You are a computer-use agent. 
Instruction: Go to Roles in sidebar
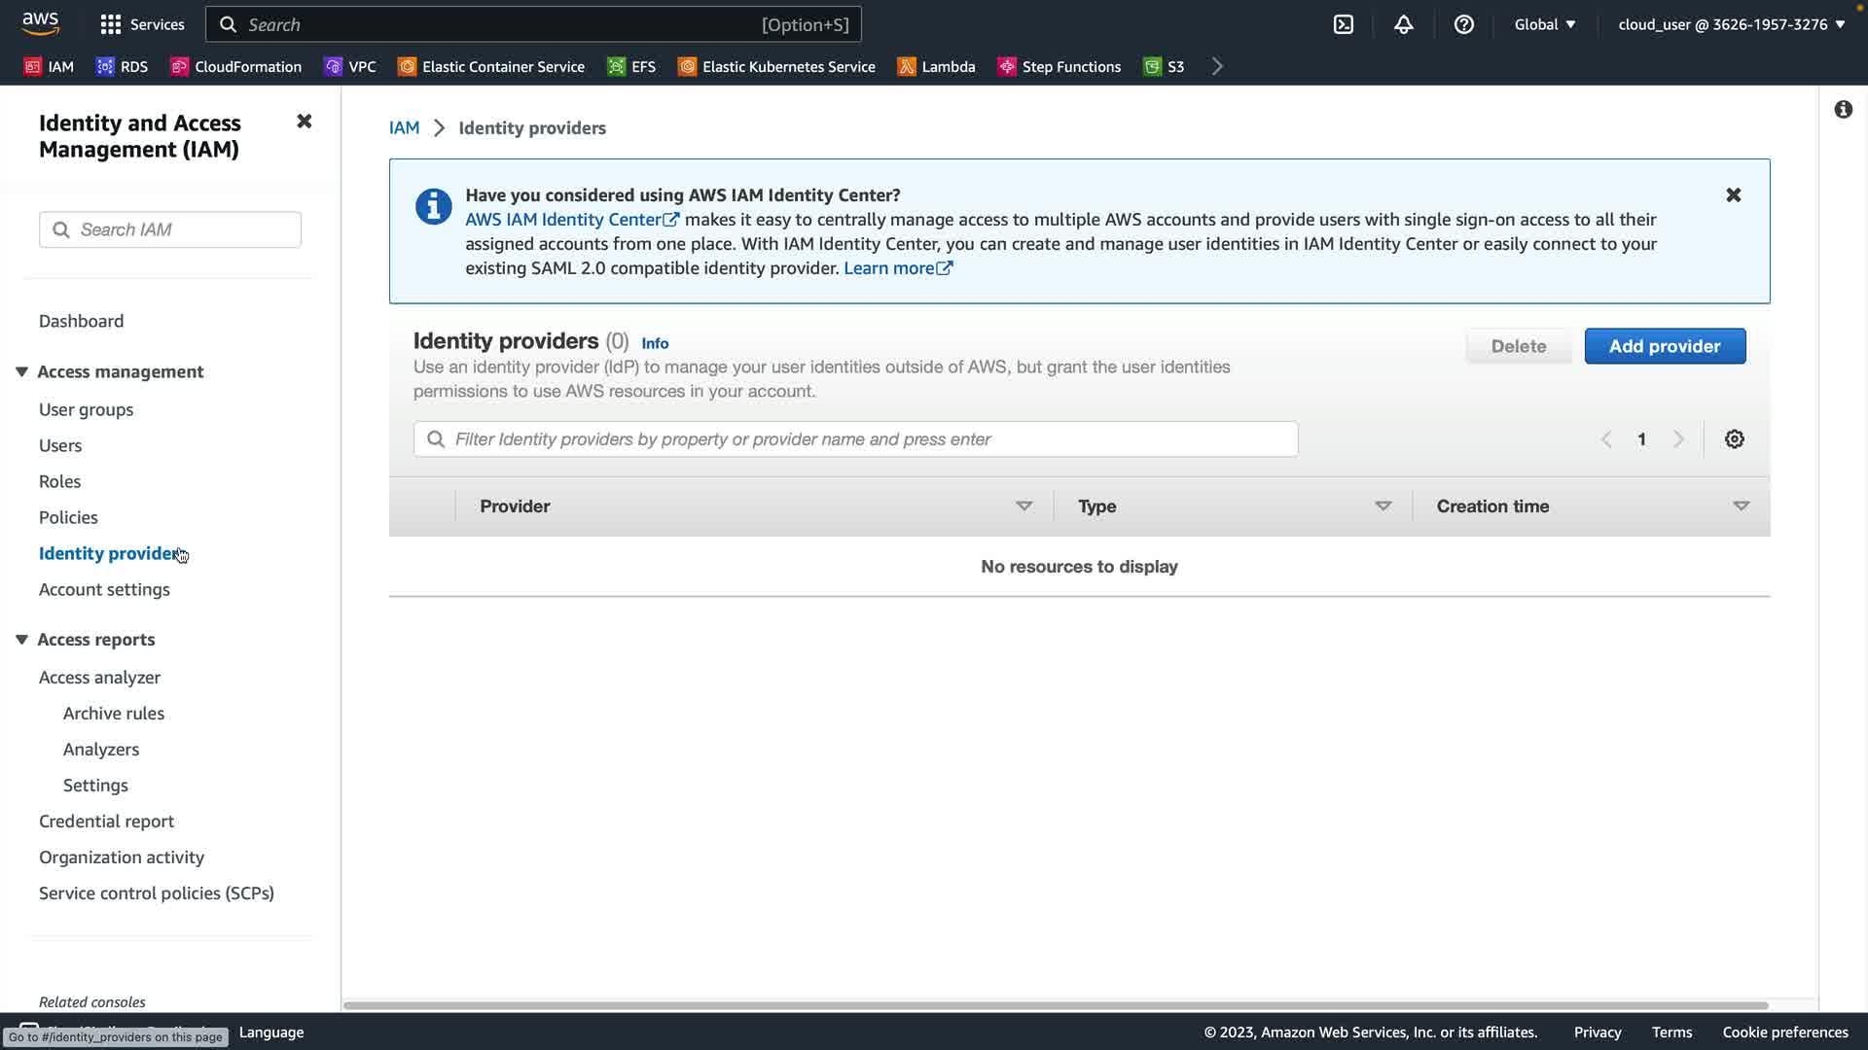(59, 481)
